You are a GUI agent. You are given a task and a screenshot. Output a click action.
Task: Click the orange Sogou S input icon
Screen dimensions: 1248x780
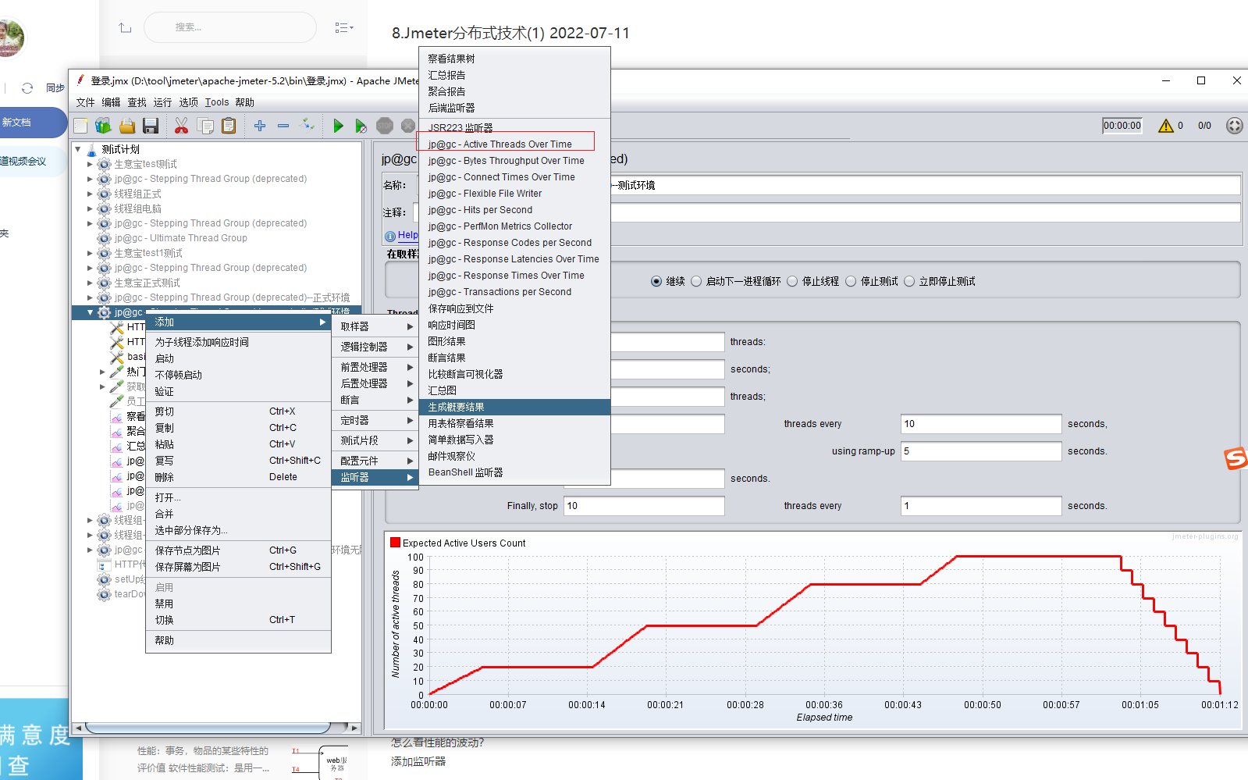click(1236, 459)
